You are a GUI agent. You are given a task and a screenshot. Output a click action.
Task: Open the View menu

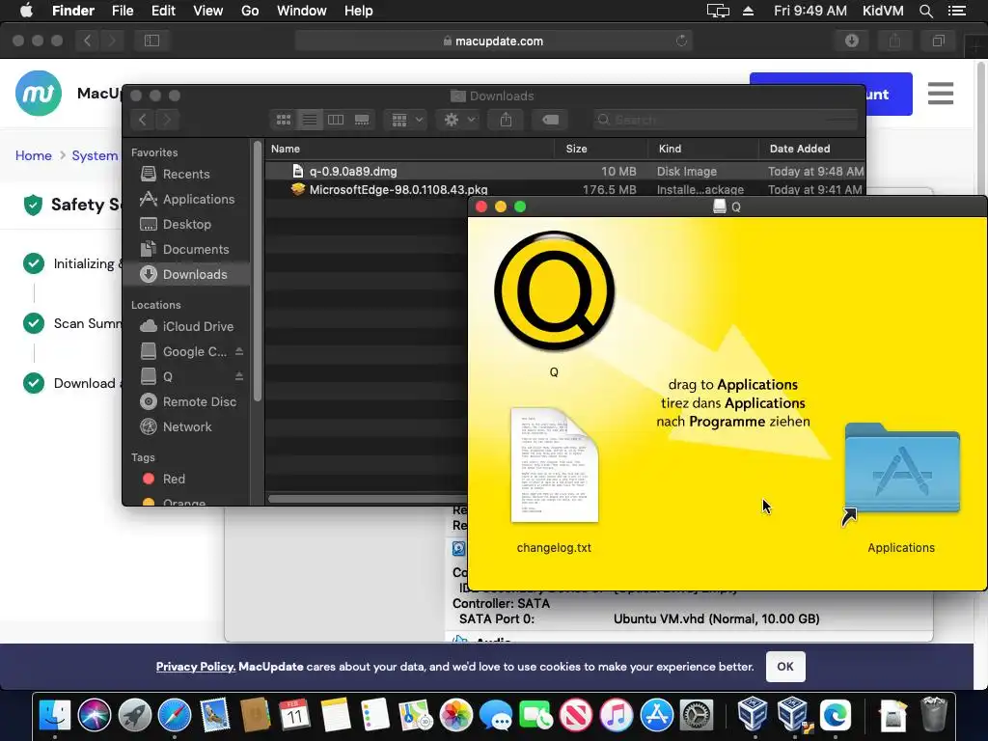pyautogui.click(x=208, y=11)
